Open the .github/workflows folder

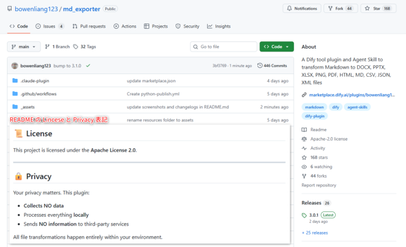click(x=39, y=94)
